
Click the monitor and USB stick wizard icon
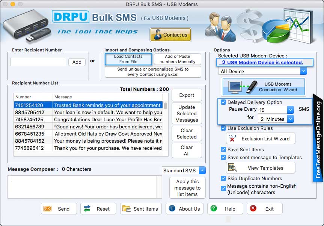pyautogui.click(x=243, y=87)
